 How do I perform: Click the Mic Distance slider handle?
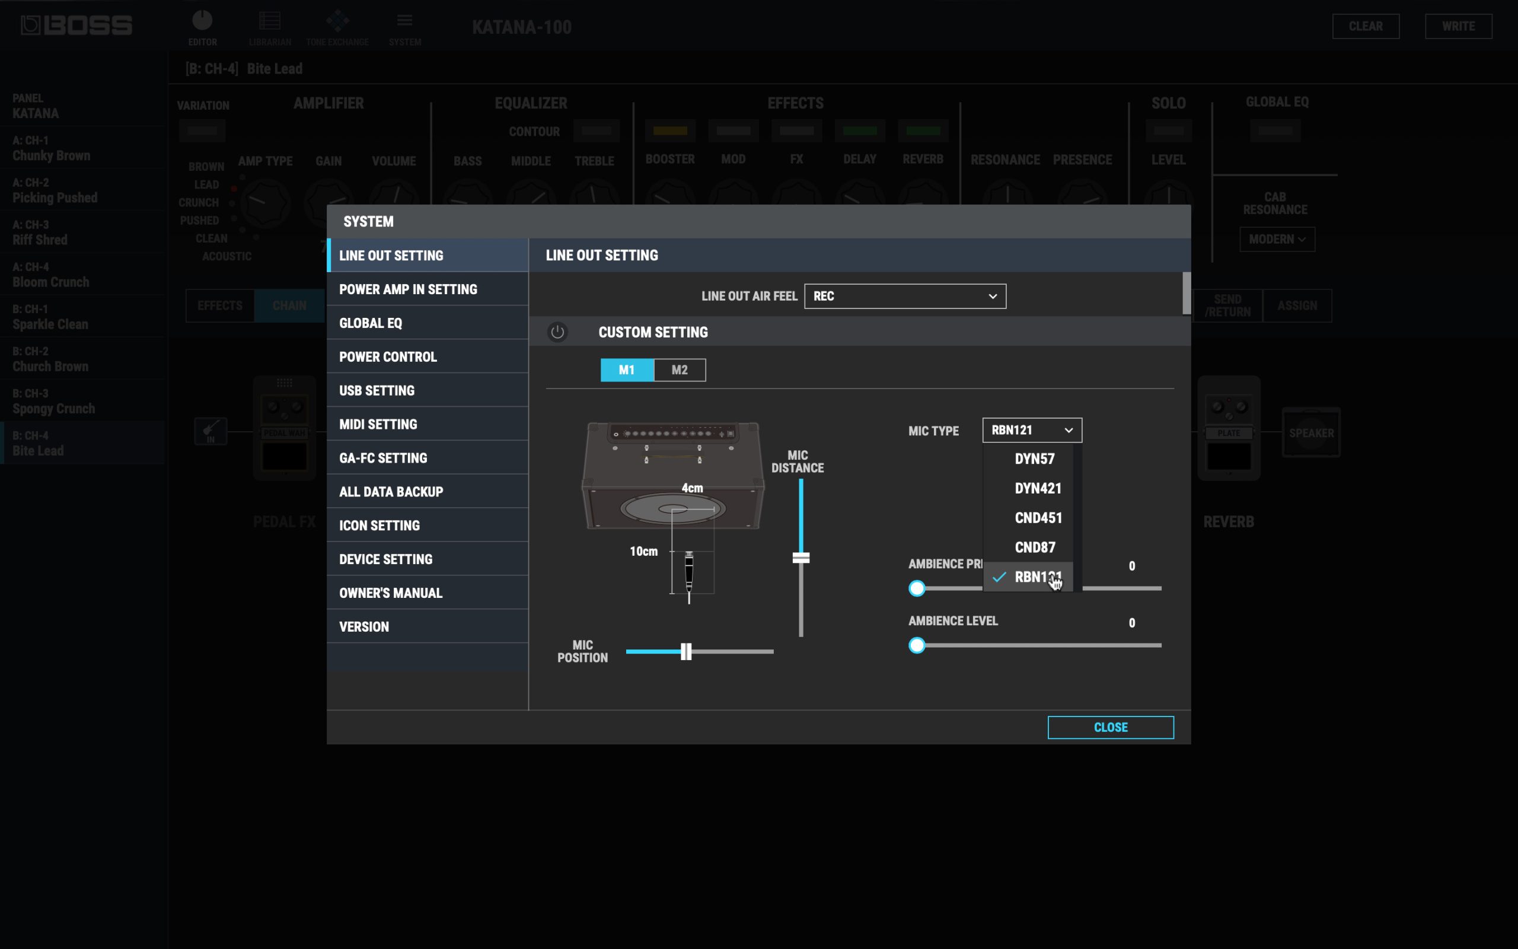[801, 558]
